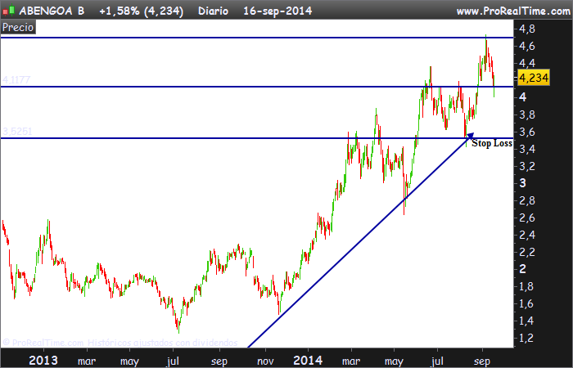Click the Precio panel label
573x368 pixels.
click(x=18, y=27)
